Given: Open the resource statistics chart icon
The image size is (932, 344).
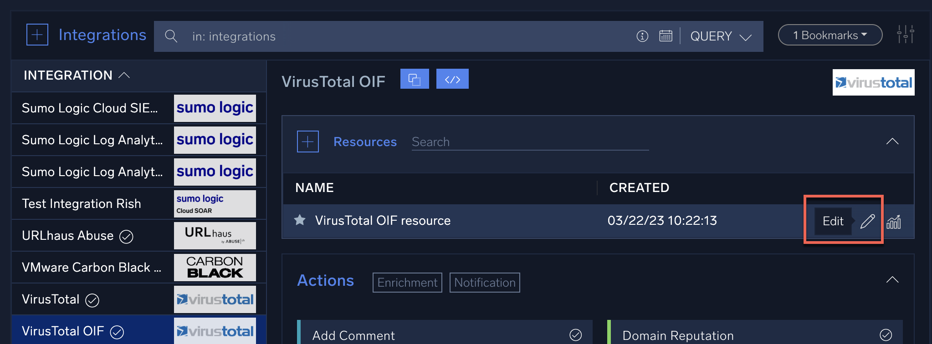Looking at the screenshot, I should pos(894,222).
